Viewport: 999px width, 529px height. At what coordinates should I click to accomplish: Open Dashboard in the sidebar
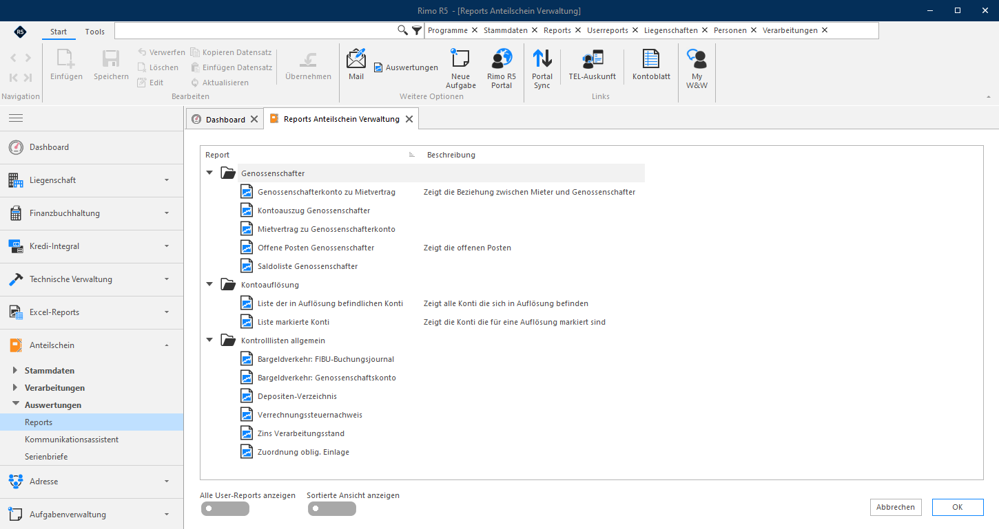point(92,147)
